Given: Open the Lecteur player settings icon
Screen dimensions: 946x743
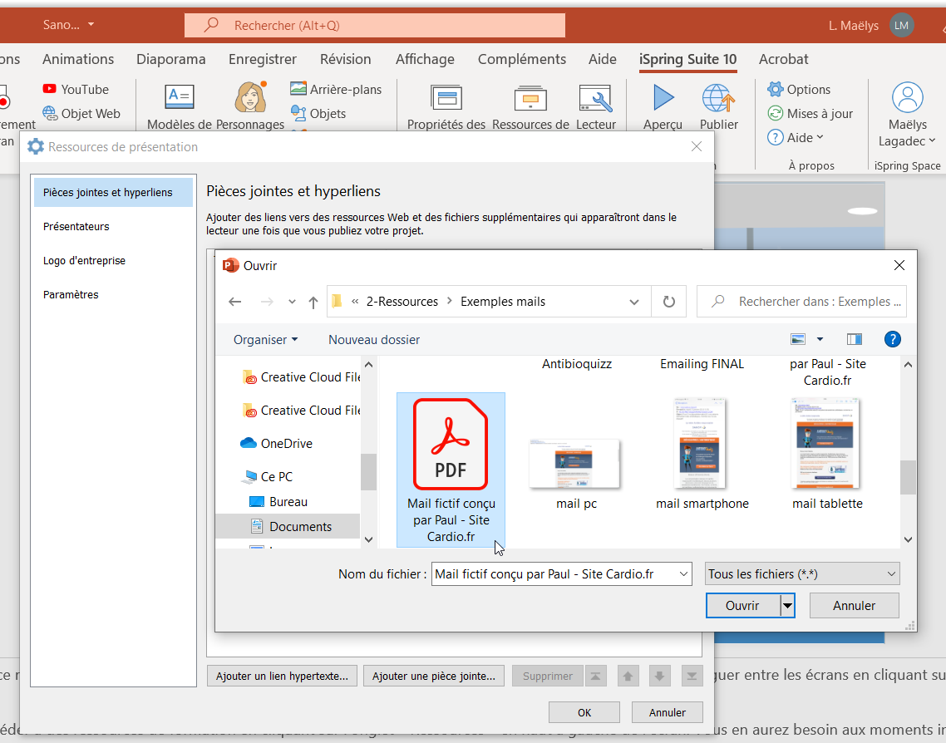Looking at the screenshot, I should (595, 99).
